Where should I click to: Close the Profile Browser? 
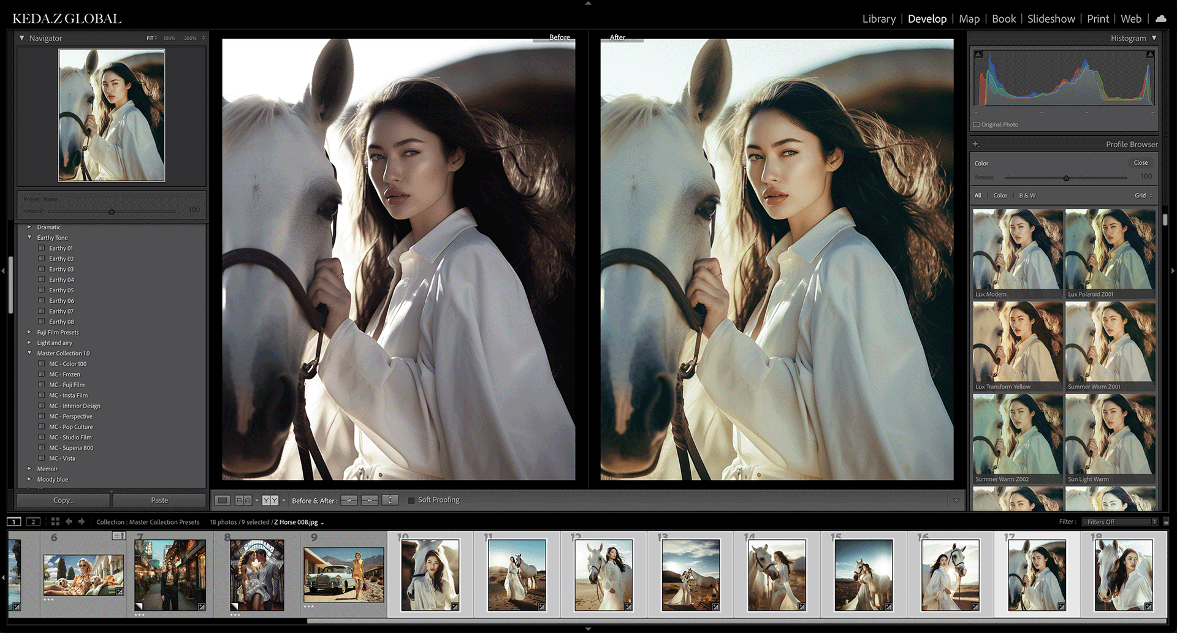(x=1140, y=163)
